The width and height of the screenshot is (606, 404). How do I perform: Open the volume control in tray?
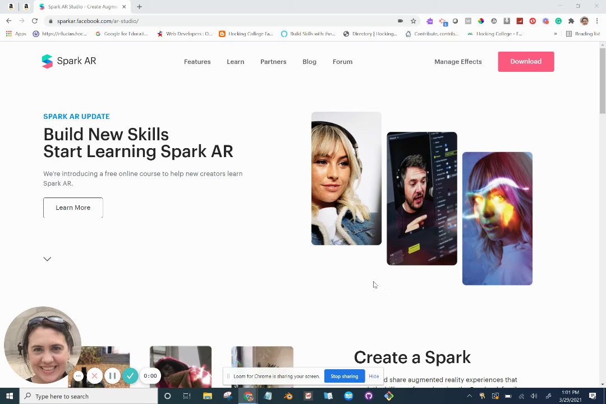(x=534, y=396)
